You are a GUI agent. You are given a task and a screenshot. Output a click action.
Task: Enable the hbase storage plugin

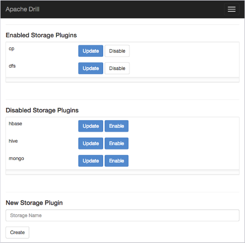pos(117,126)
